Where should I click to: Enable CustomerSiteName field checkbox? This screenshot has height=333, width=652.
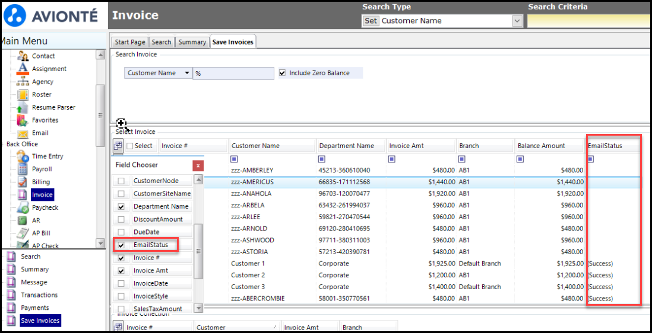121,194
